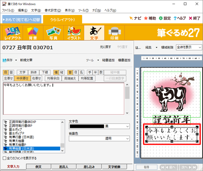Image resolution: width=203 pixels, height=171 pixels.
Task: Click the 補助 star icon
Action: point(146,18)
